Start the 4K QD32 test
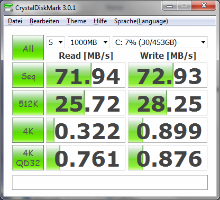Screen dimensions: 220x200 click(28, 158)
